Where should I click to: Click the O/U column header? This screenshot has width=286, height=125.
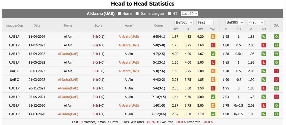coord(277,26)
